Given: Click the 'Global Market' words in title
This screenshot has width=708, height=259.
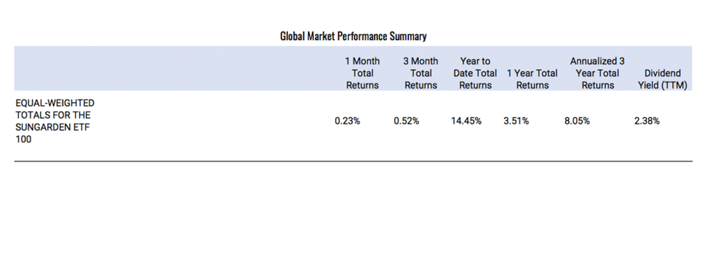Looking at the screenshot, I should 307,37.
